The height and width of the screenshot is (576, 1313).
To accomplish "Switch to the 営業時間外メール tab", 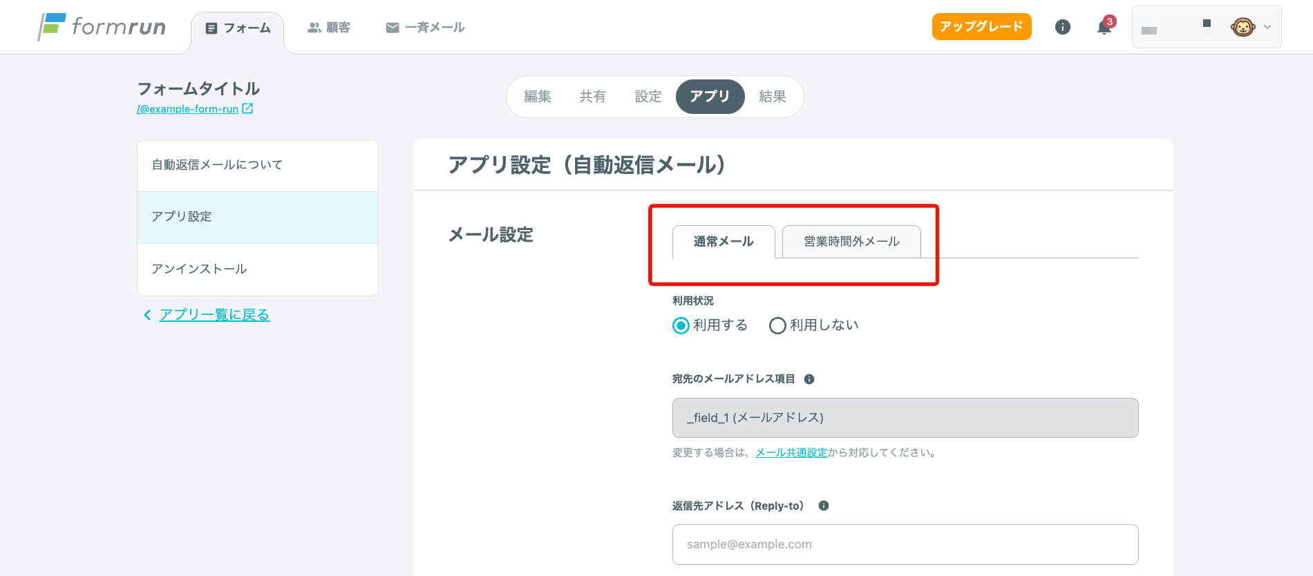I will pos(851,242).
